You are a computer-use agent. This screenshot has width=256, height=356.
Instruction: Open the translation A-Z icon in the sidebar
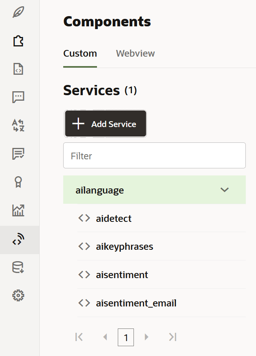coord(18,125)
